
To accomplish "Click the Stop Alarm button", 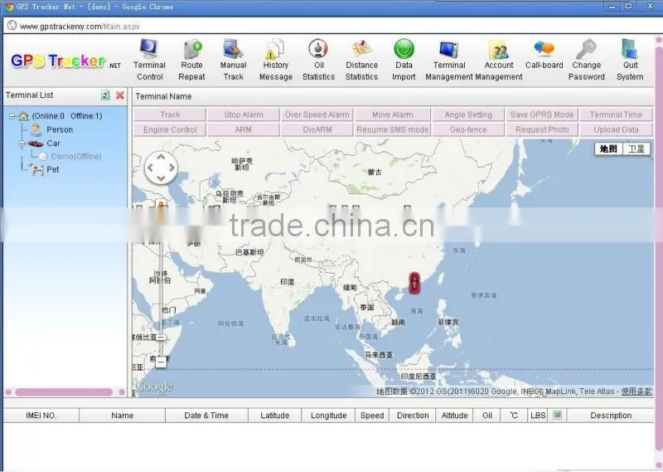I will pyautogui.click(x=244, y=114).
